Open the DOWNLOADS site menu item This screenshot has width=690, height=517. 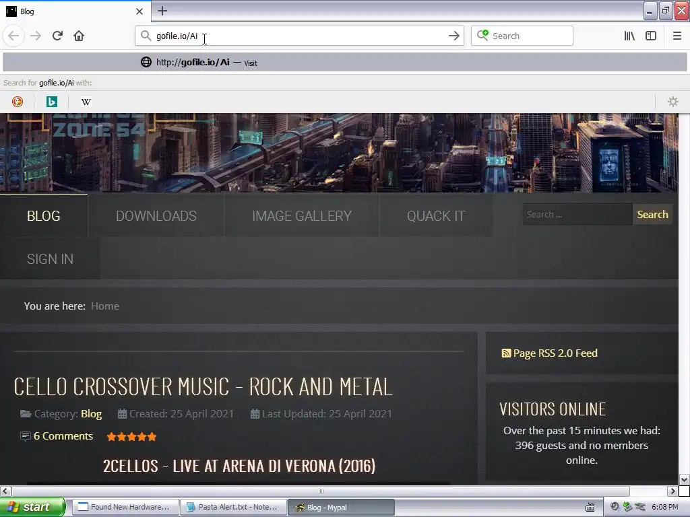pyautogui.click(x=156, y=216)
